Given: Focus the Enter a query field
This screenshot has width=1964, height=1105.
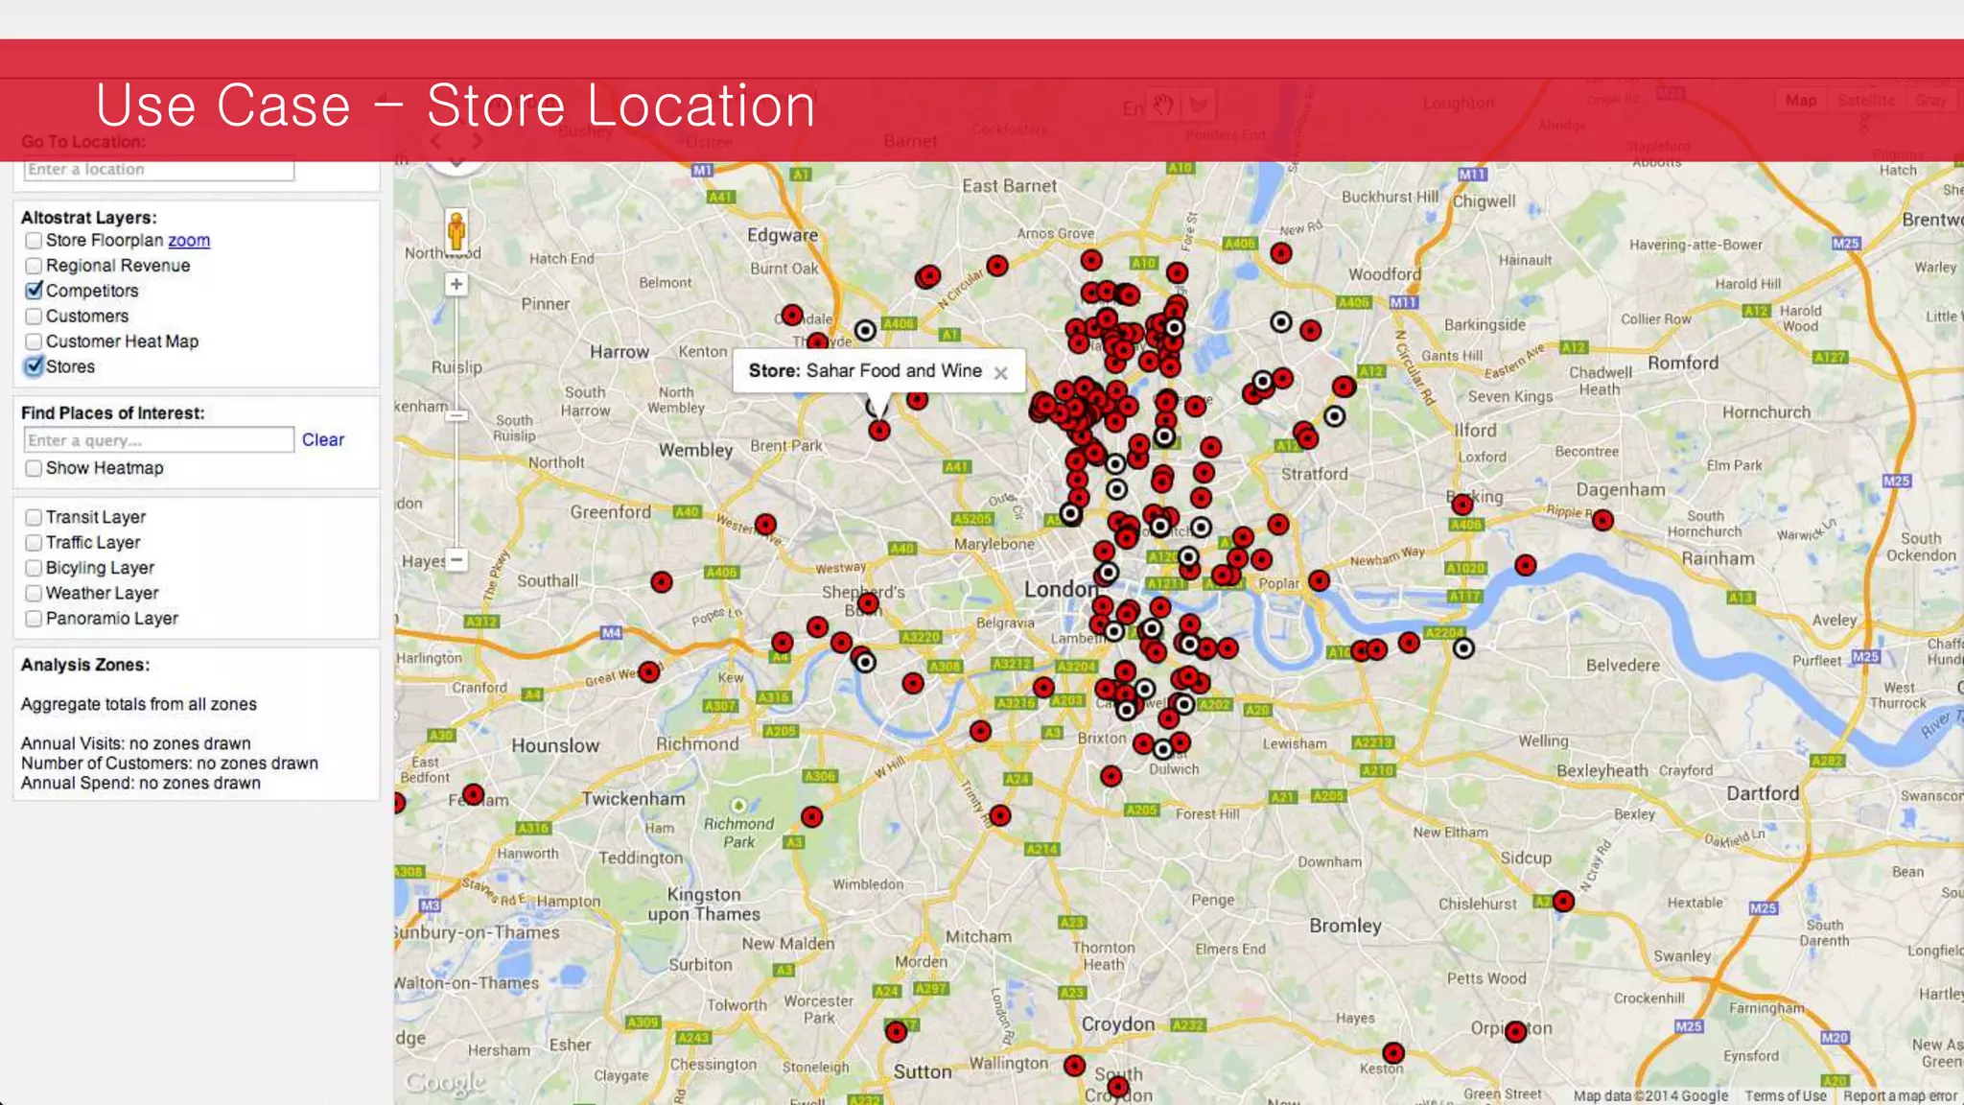Looking at the screenshot, I should click(x=159, y=440).
